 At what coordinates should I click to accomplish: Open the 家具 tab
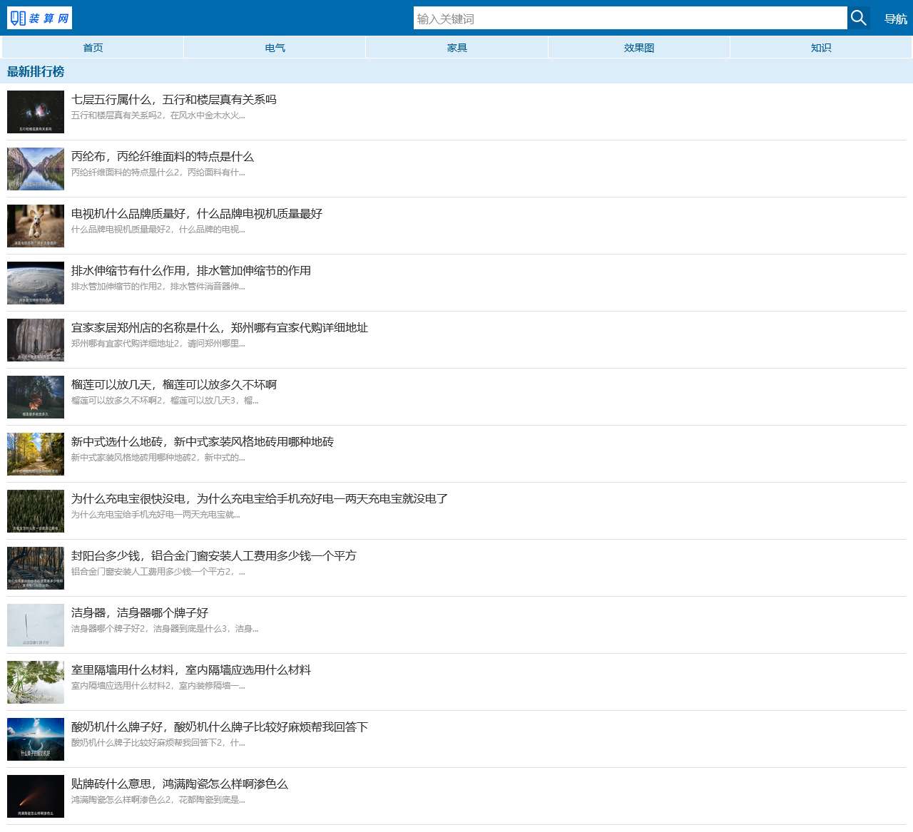456,48
